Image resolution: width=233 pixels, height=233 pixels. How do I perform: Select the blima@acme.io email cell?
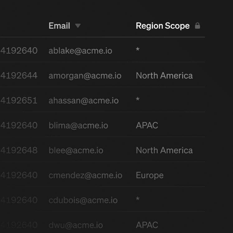click(x=78, y=125)
